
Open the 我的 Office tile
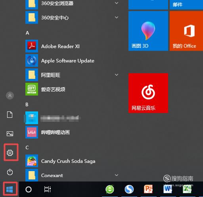(x=186, y=31)
